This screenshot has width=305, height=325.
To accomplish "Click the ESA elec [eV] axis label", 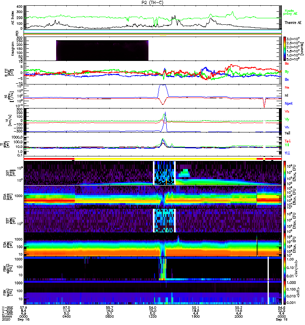I will 9,245.
